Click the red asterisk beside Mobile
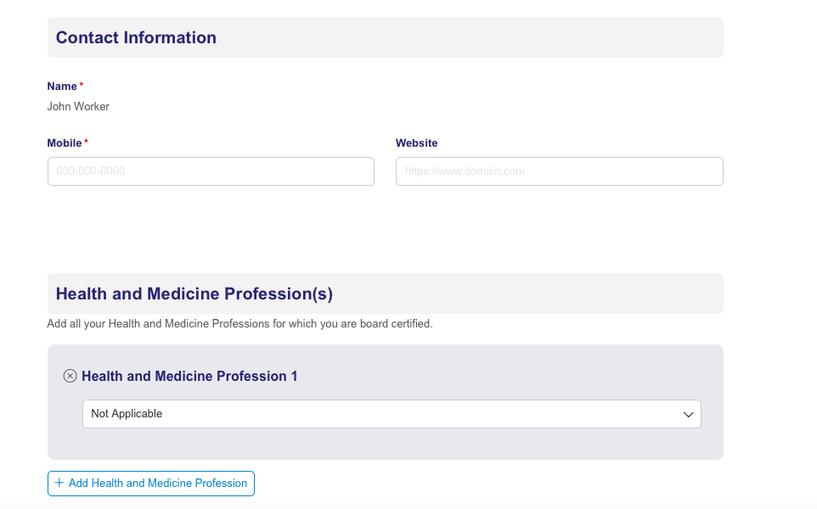The image size is (817, 509). point(86,141)
